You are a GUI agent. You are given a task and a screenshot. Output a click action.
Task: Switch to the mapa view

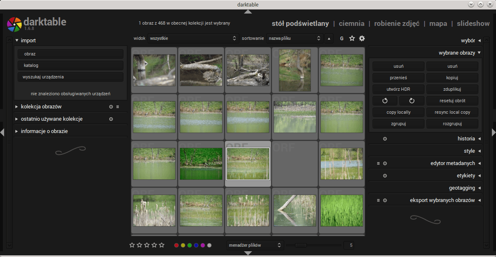click(438, 23)
